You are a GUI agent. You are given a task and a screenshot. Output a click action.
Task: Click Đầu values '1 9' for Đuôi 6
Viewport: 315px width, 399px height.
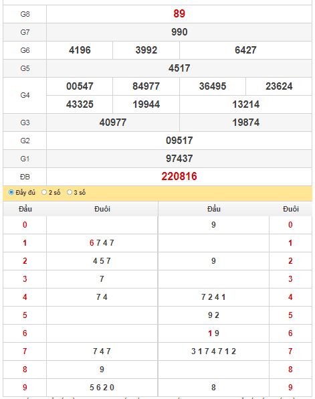coord(213,333)
